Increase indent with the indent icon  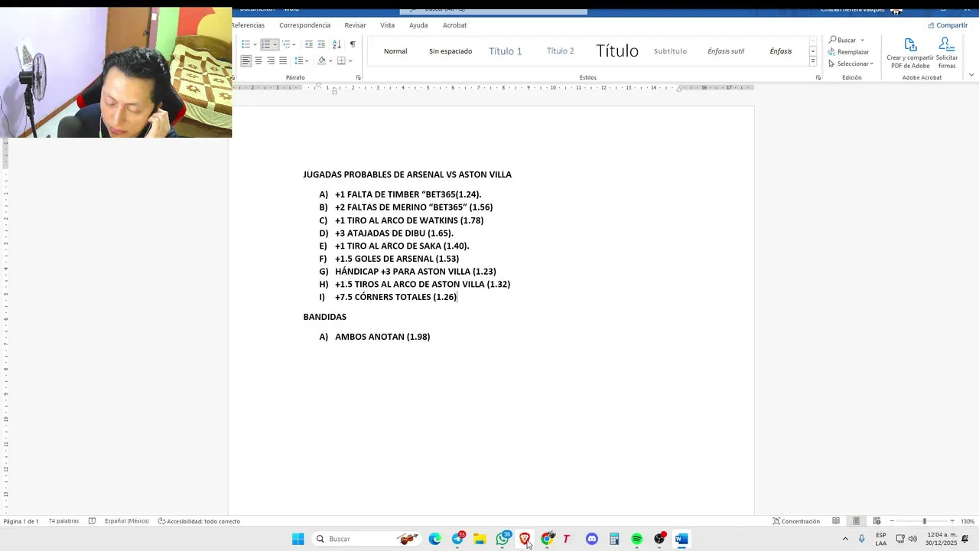pos(321,44)
